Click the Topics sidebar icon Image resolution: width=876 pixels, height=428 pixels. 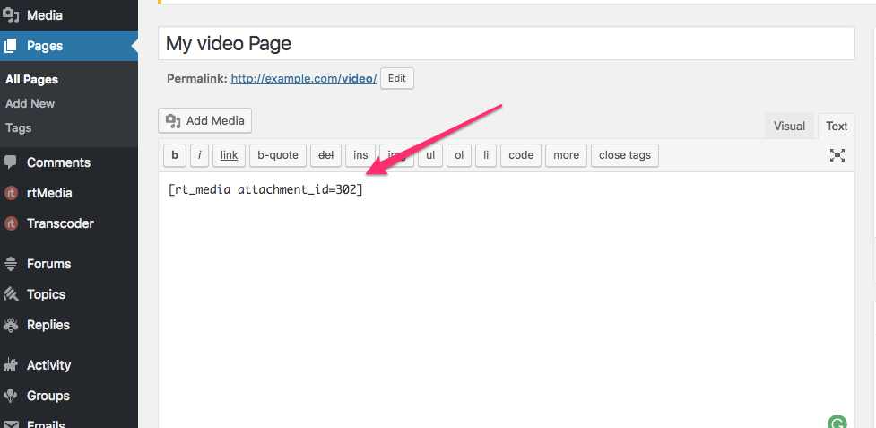(12, 294)
